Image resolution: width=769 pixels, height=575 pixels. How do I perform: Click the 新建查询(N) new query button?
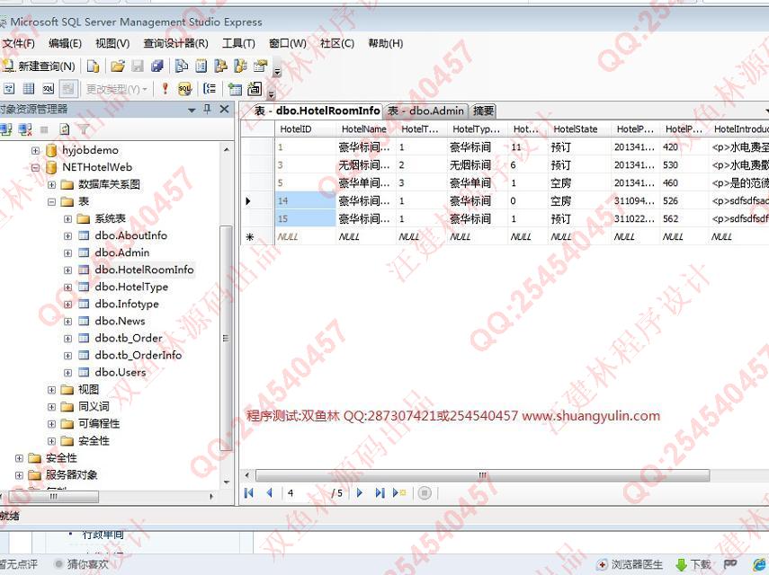tap(39, 66)
